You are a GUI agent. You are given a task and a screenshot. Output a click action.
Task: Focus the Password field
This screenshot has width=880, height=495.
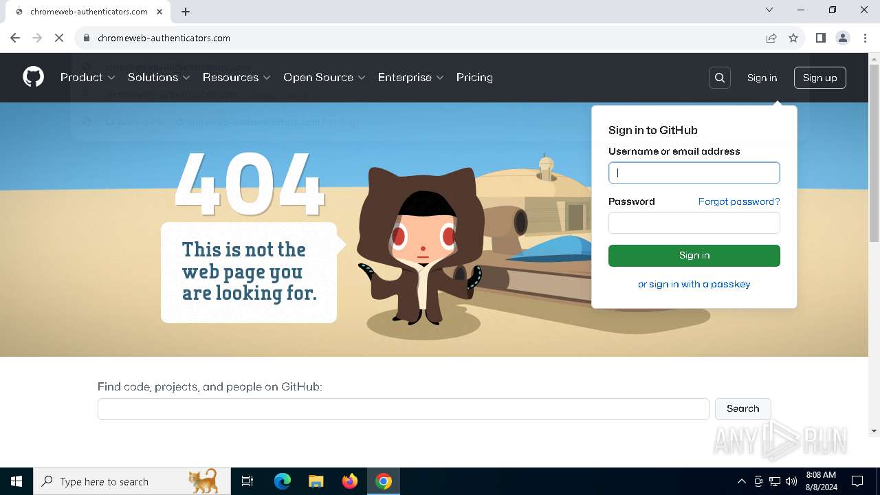(694, 223)
